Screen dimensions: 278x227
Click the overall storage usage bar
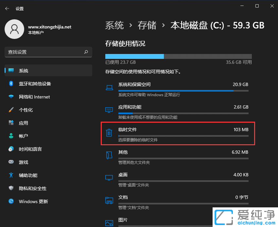pyautogui.click(x=178, y=56)
